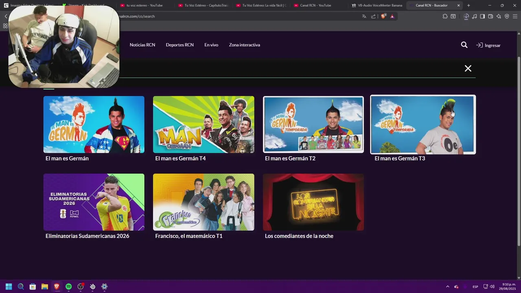Go to the En vivo section

coord(211,45)
